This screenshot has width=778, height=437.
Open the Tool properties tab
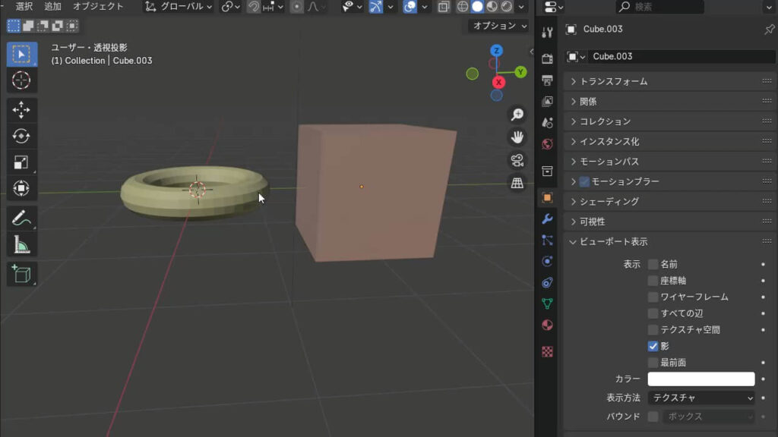click(x=547, y=33)
